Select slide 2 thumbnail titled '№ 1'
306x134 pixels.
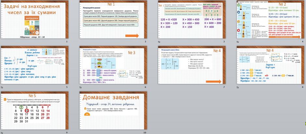pyautogui.click(x=113, y=20)
